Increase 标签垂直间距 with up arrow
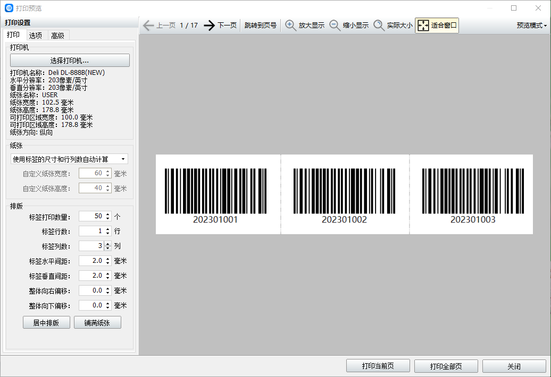Viewport: 551px width, 377px height. coord(108,273)
